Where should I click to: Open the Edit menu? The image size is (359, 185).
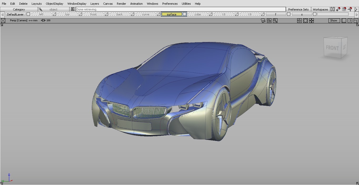point(13,4)
